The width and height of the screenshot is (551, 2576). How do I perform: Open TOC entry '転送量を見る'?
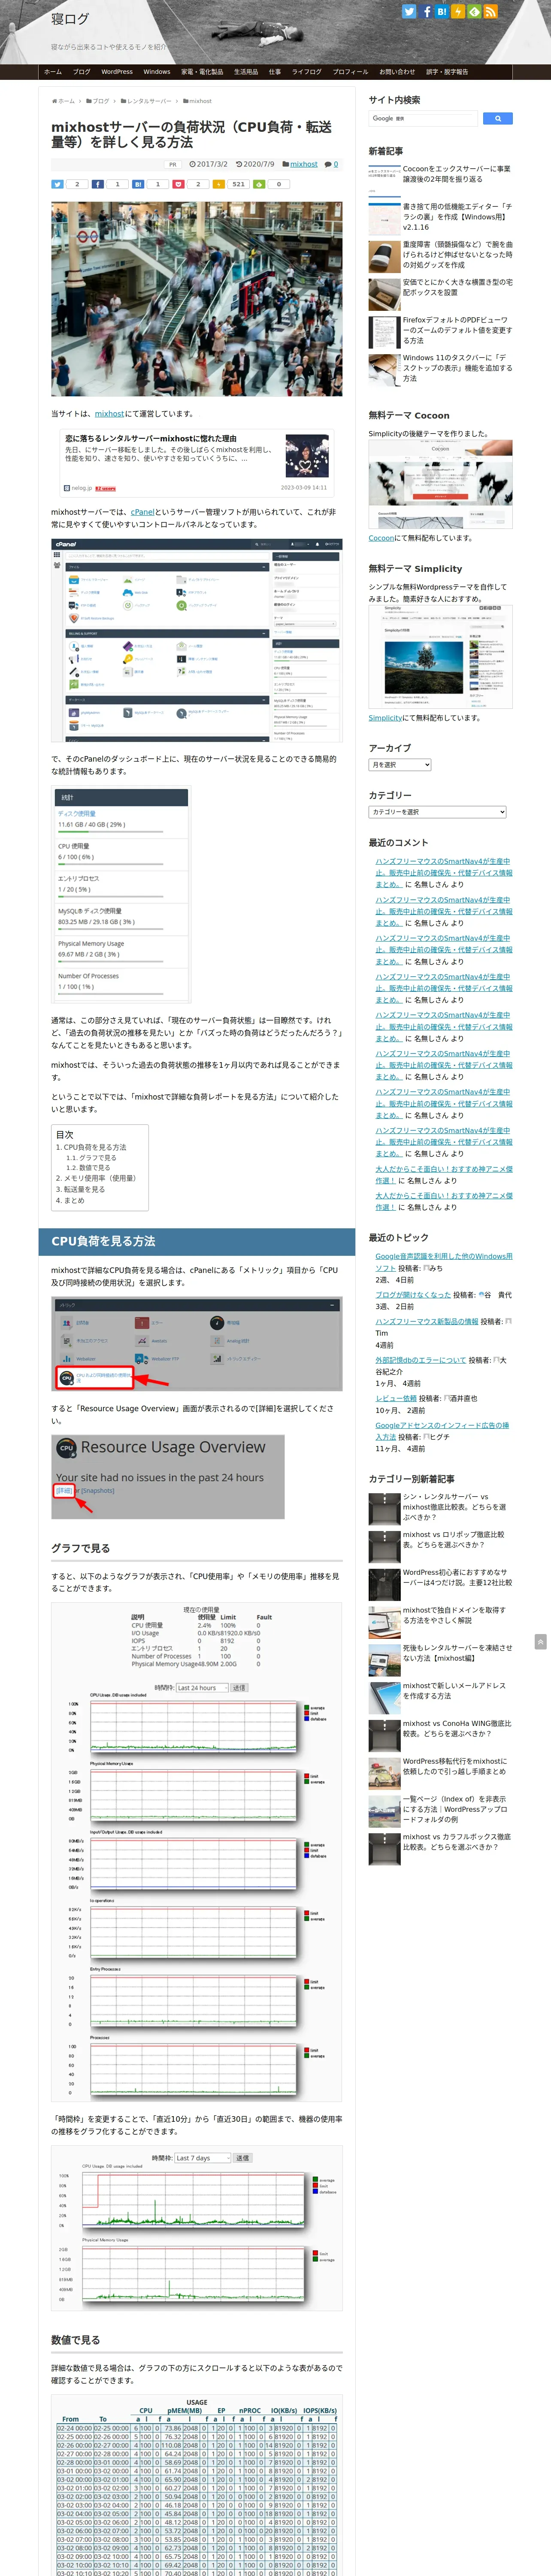(x=84, y=1190)
